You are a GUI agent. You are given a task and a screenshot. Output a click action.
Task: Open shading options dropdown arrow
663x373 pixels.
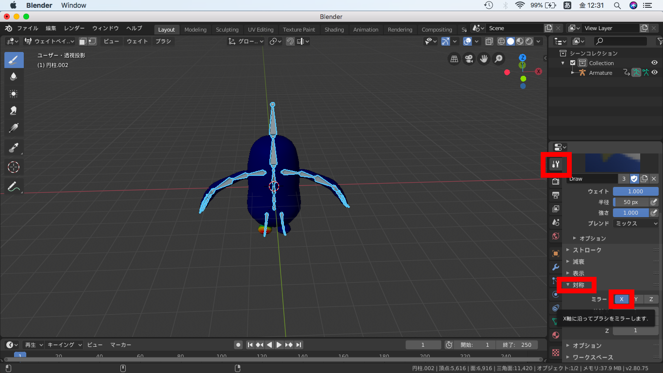(x=538, y=41)
